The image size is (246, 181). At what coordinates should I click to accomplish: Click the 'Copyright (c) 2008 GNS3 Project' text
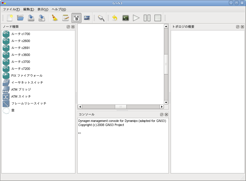point(101,125)
